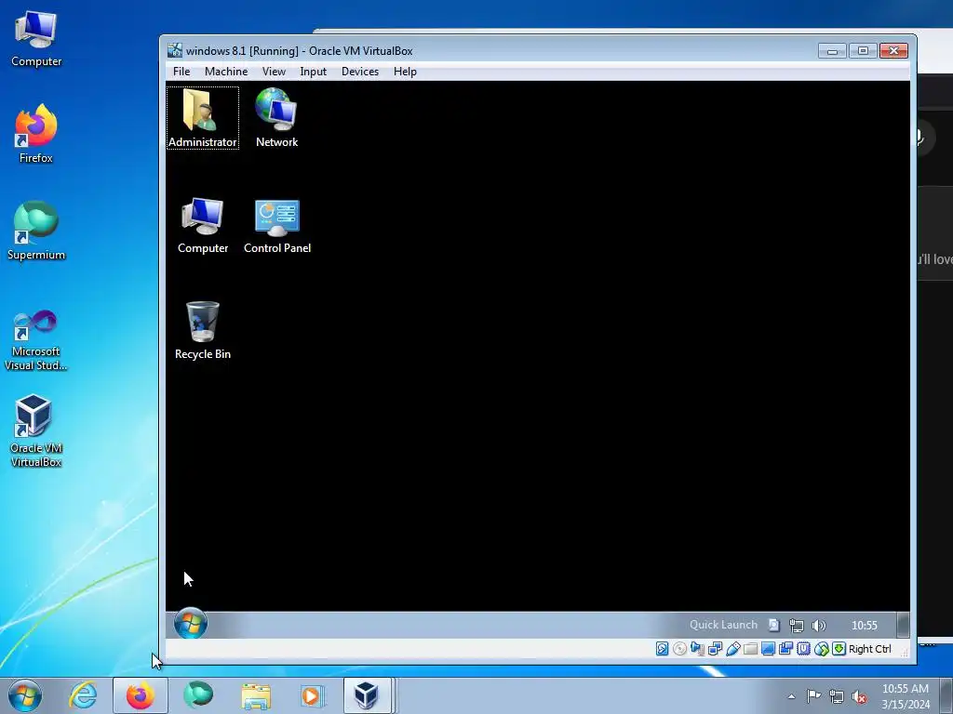Open the Machine menu in VirtualBox

[226, 72]
